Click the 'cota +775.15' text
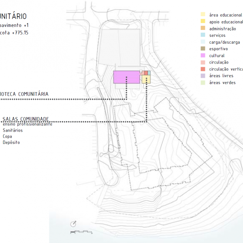This screenshot has height=243, width=243. tap(14, 32)
